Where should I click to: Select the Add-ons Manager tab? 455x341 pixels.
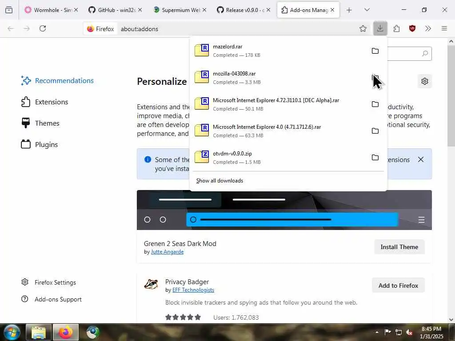308,10
